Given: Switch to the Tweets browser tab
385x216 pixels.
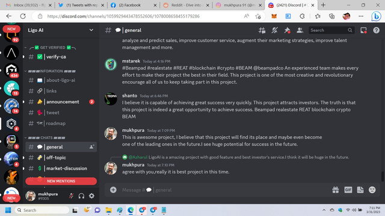Looking at the screenshot, I should pyautogui.click(x=82, y=5).
